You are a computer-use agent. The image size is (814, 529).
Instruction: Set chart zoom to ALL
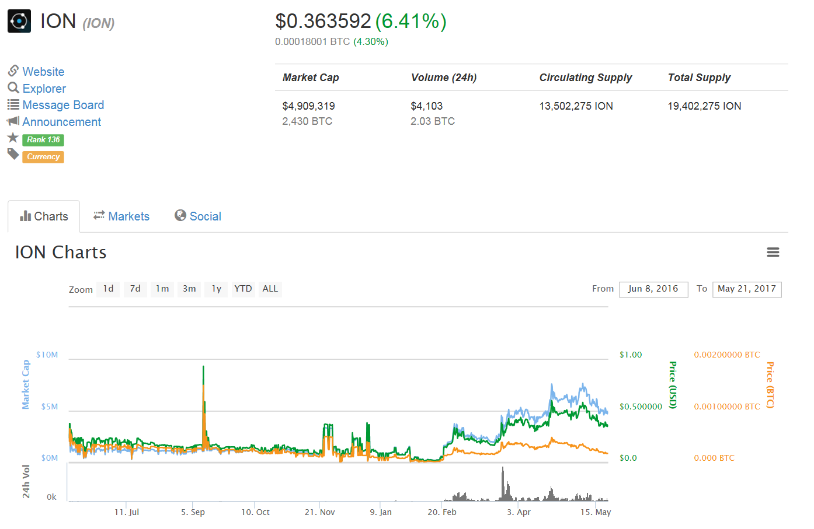[270, 289]
